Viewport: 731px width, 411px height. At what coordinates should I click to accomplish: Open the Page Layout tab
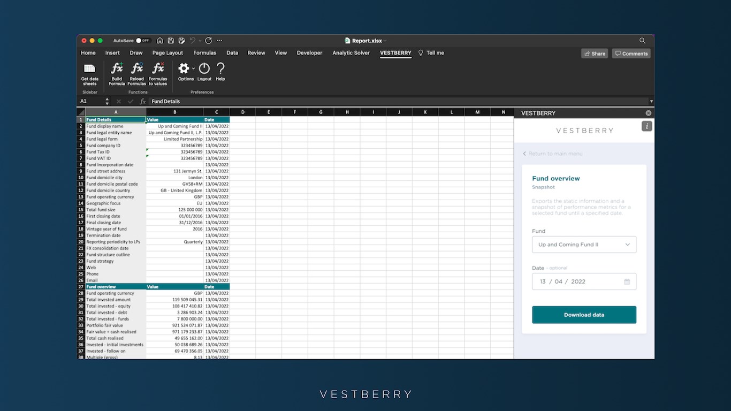167,53
